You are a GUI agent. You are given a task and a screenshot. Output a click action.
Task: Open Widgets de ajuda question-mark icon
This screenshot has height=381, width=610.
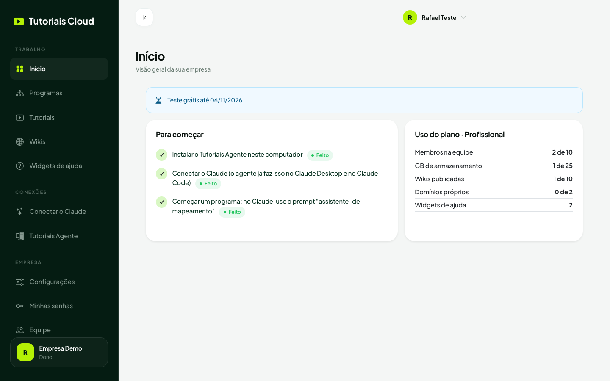20,166
